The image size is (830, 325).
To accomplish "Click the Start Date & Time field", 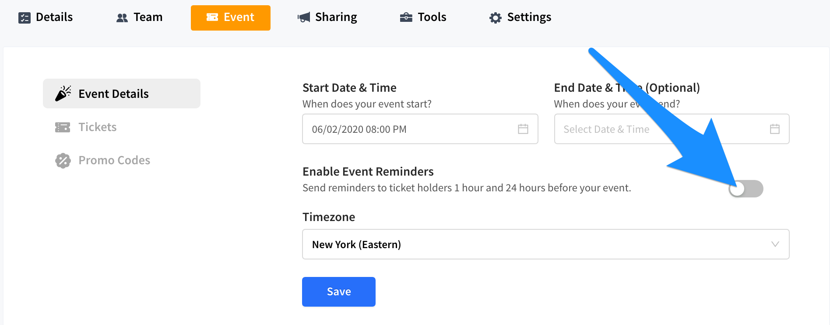I will click(411, 129).
